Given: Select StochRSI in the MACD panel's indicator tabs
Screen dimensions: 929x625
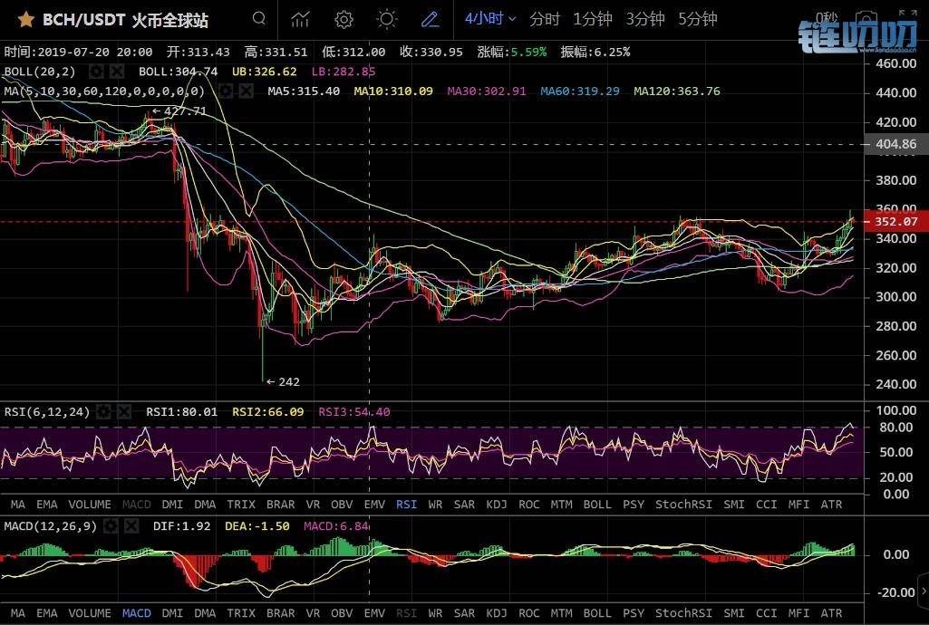Looking at the screenshot, I should point(683,613).
